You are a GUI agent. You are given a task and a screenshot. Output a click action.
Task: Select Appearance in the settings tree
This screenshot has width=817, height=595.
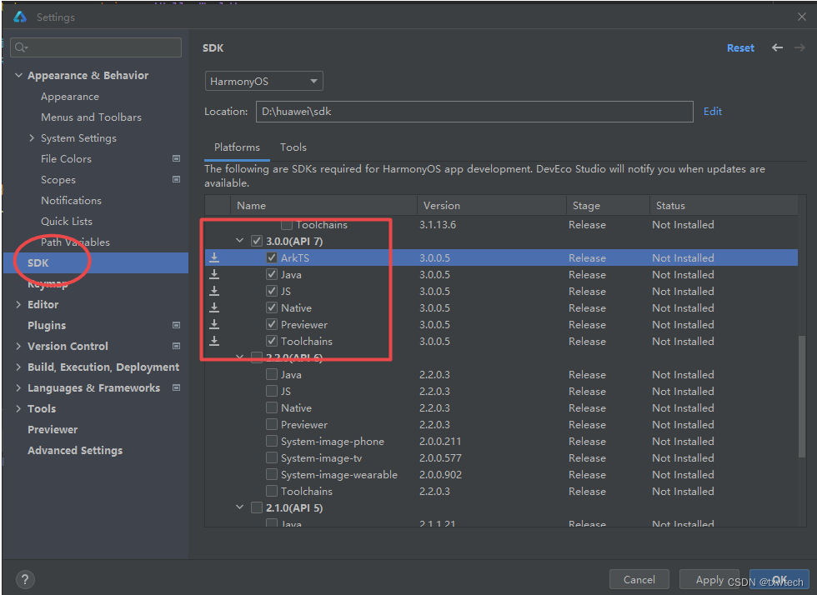pos(70,97)
